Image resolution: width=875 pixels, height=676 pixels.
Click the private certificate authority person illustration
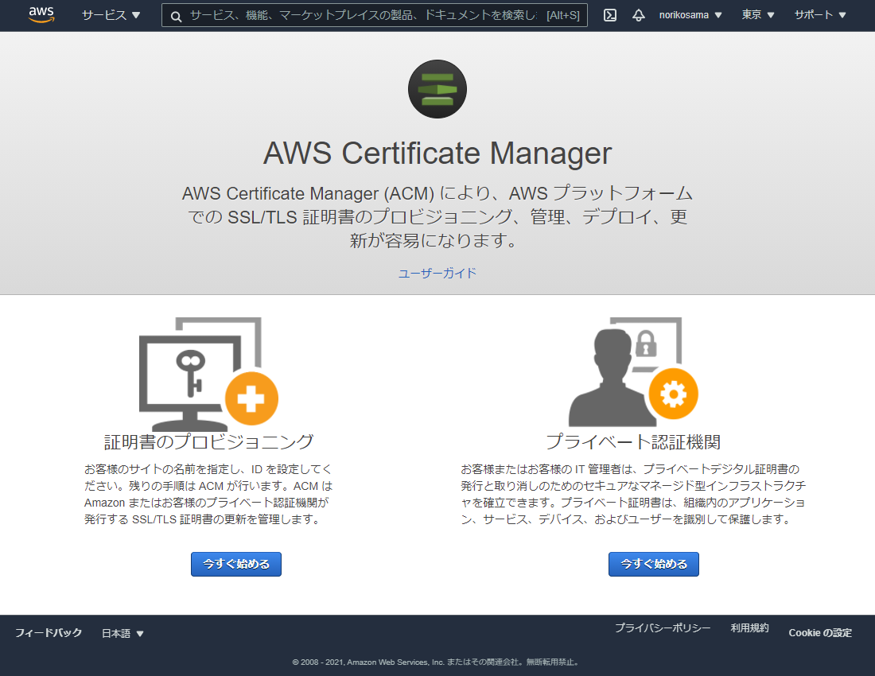(633, 371)
